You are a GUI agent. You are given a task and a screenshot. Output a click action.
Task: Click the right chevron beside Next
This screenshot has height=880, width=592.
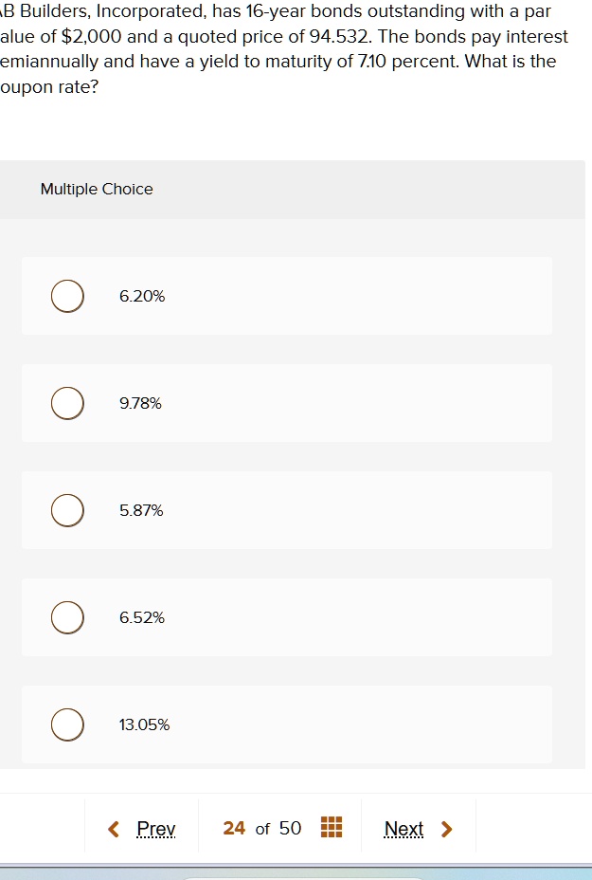click(x=447, y=829)
